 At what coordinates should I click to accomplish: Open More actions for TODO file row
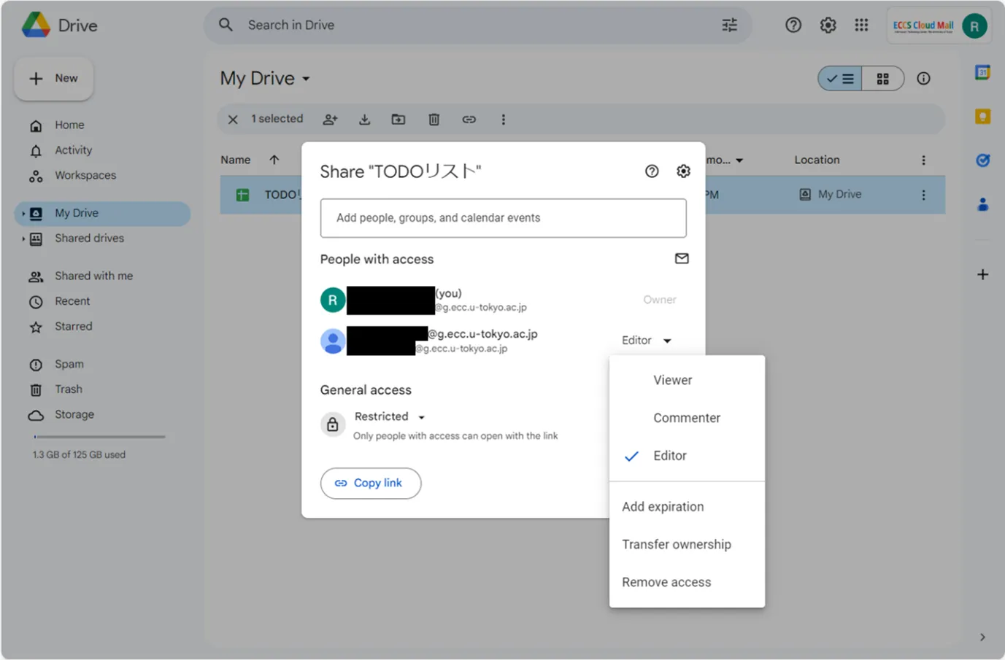coord(923,195)
